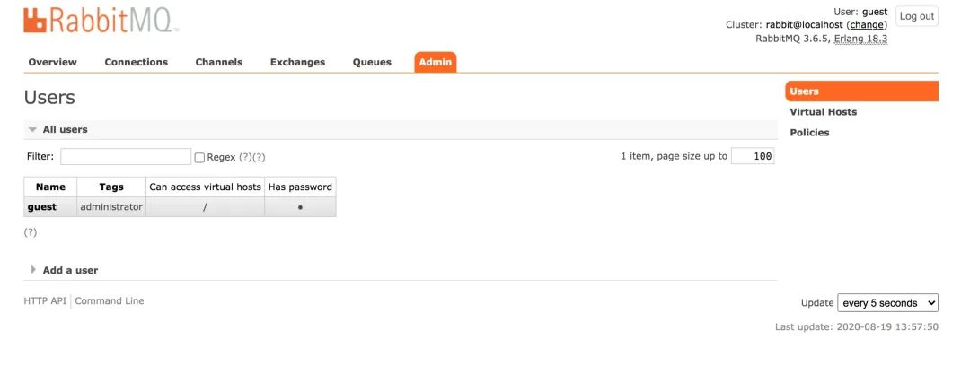
Task: Open the HTTP API link
Action: 45,301
